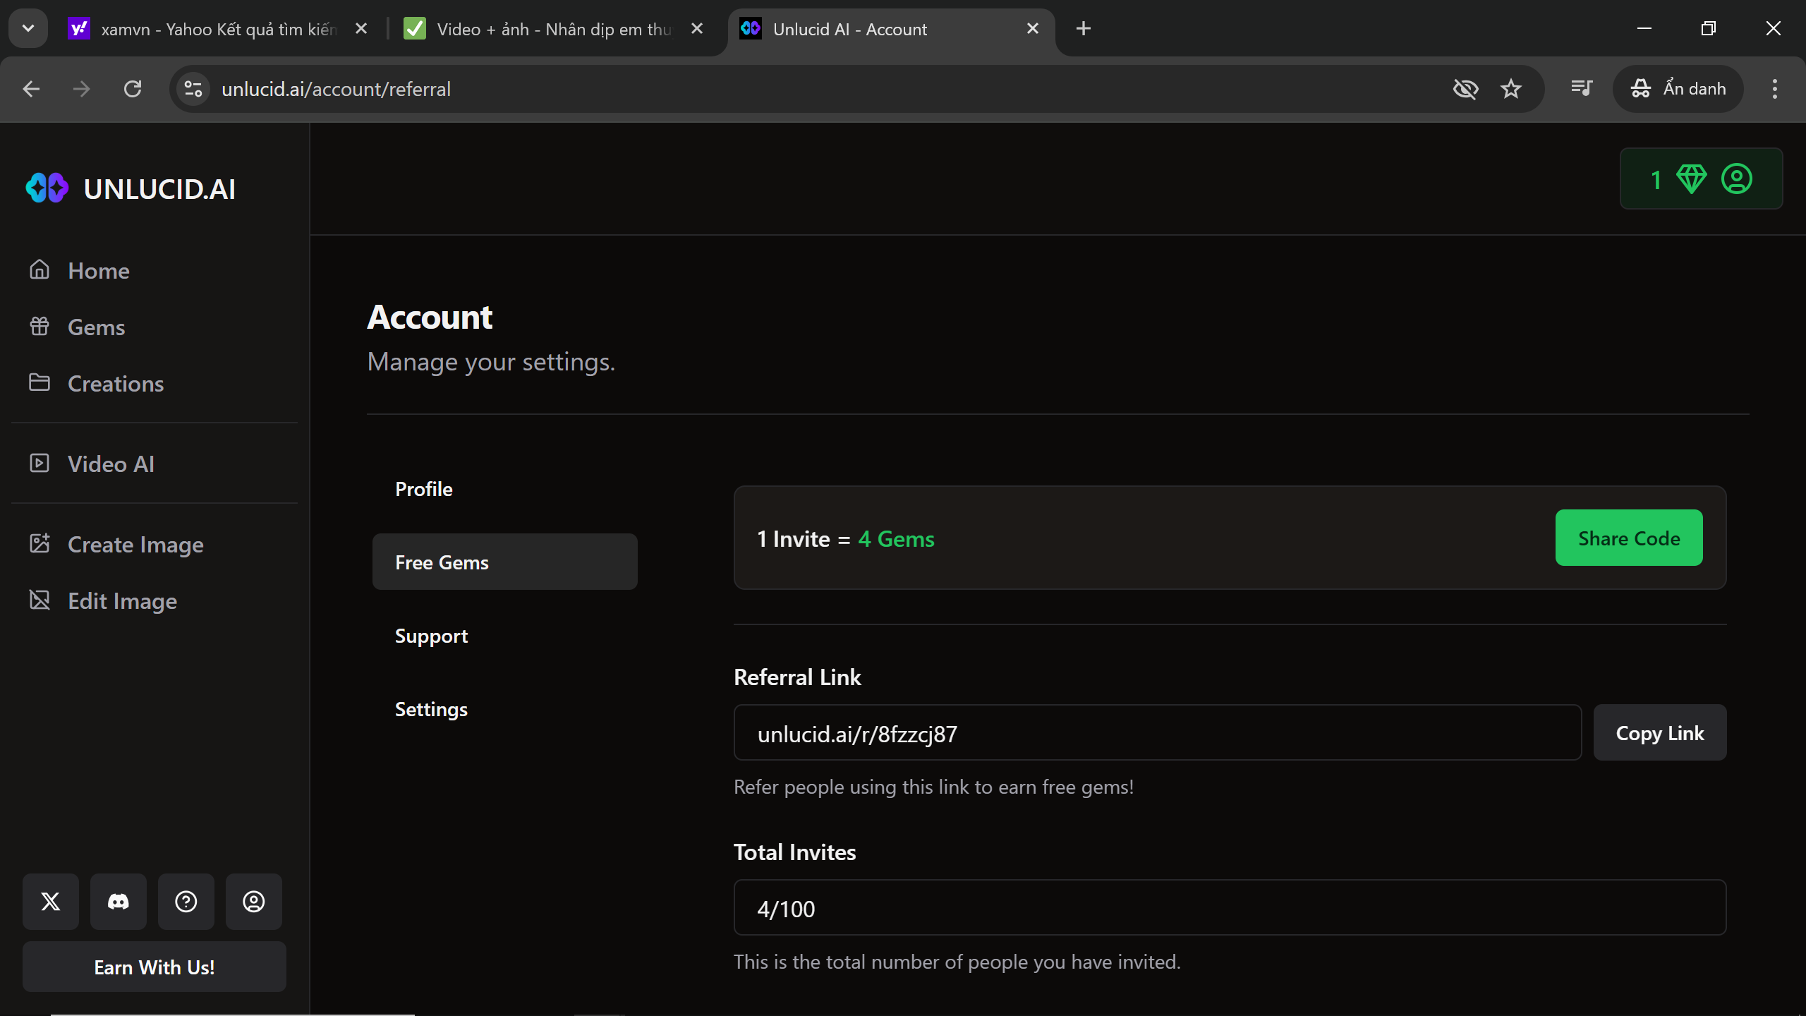1806x1016 pixels.
Task: Open the Ẩn danh incognito menu
Action: pos(1678,89)
